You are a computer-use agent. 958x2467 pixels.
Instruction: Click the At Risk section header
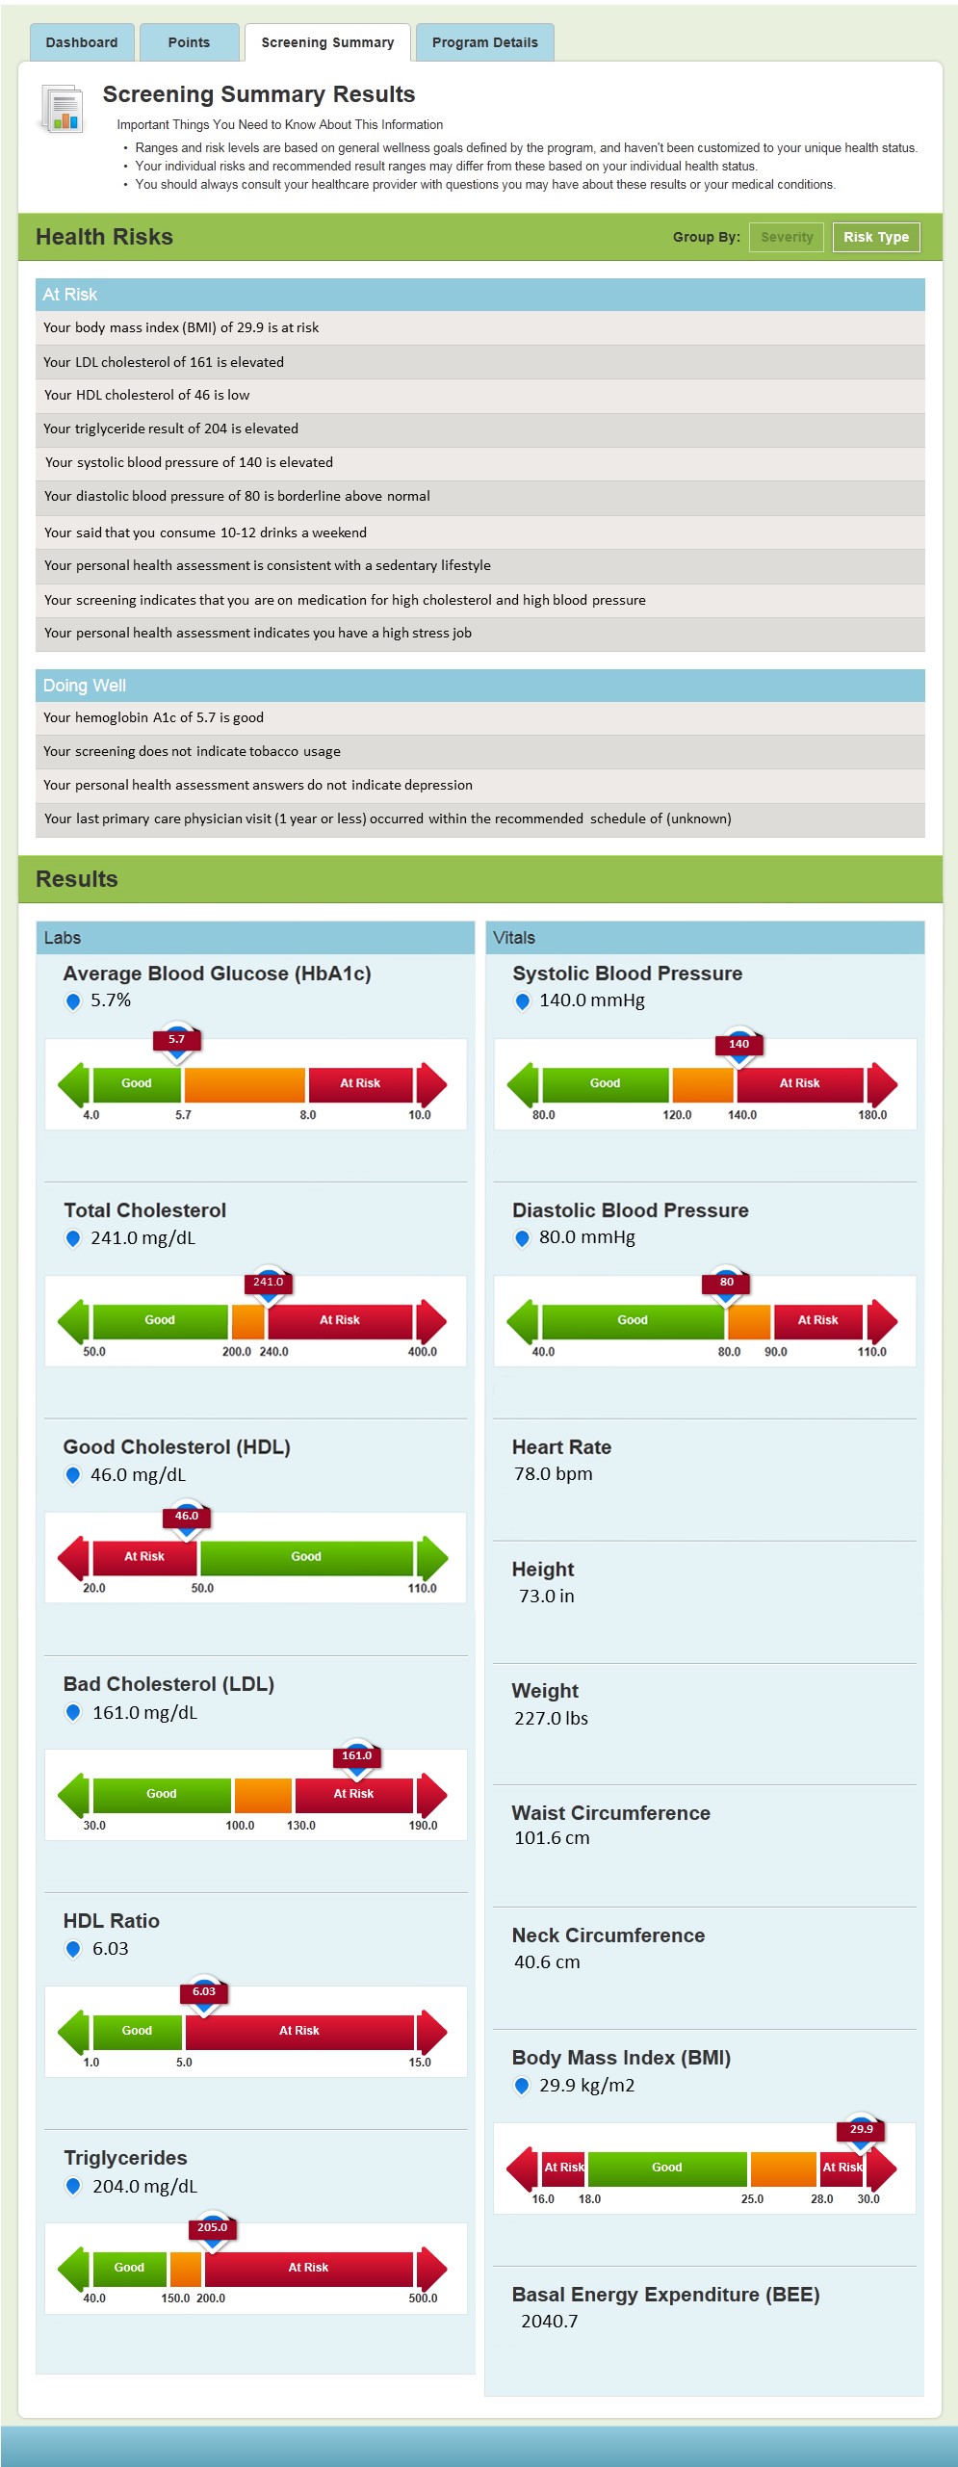[x=480, y=295]
